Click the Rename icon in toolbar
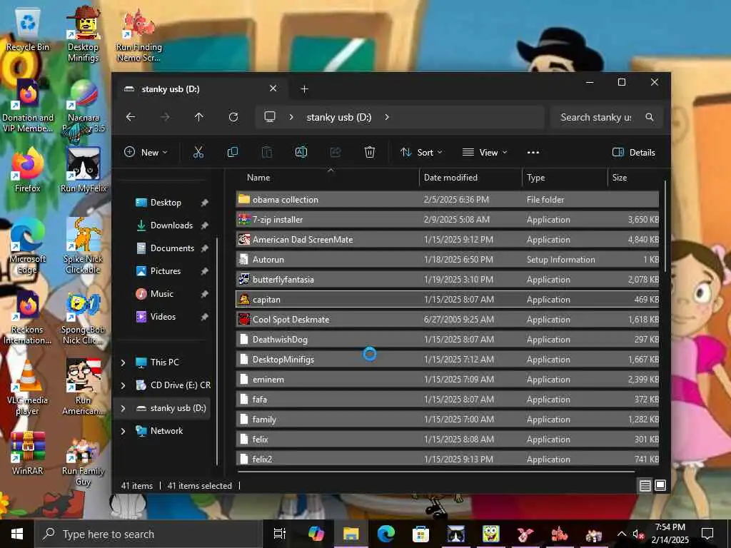This screenshot has height=548, width=731. click(301, 153)
